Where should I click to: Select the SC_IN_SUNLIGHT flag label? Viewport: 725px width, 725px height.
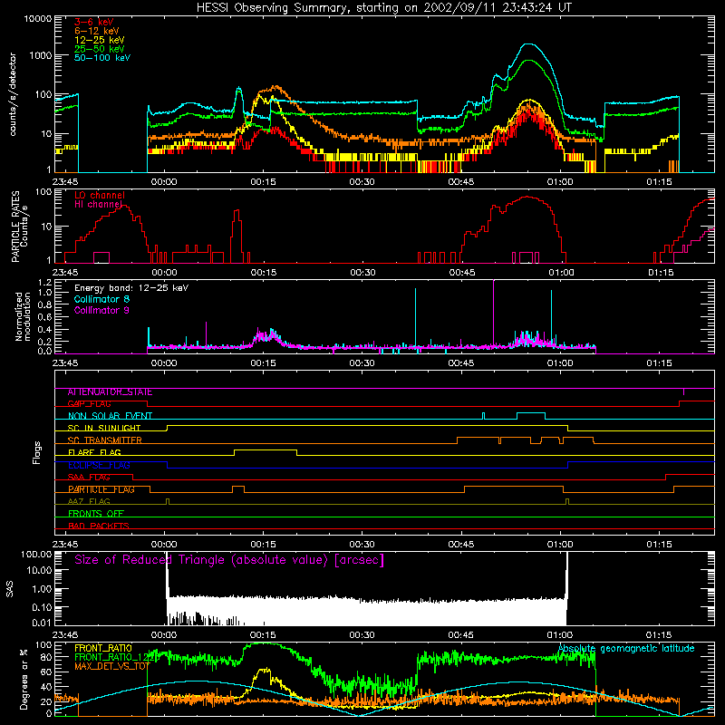pyautogui.click(x=104, y=428)
